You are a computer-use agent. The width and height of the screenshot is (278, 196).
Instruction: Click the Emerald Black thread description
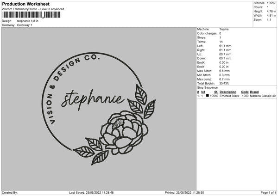coord(229,96)
